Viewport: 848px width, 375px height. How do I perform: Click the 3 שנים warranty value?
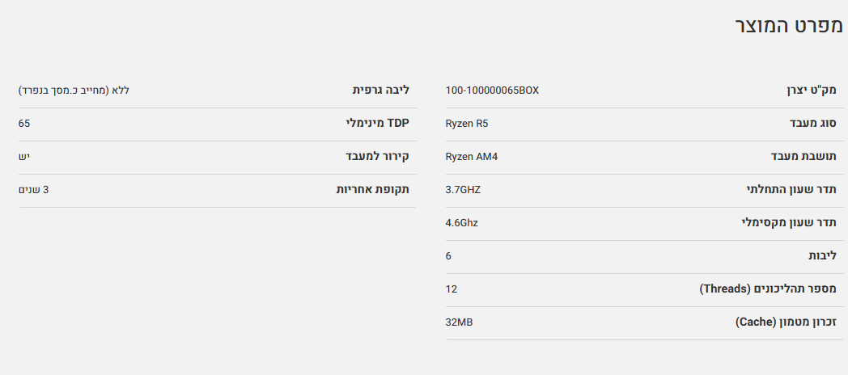[x=33, y=190]
